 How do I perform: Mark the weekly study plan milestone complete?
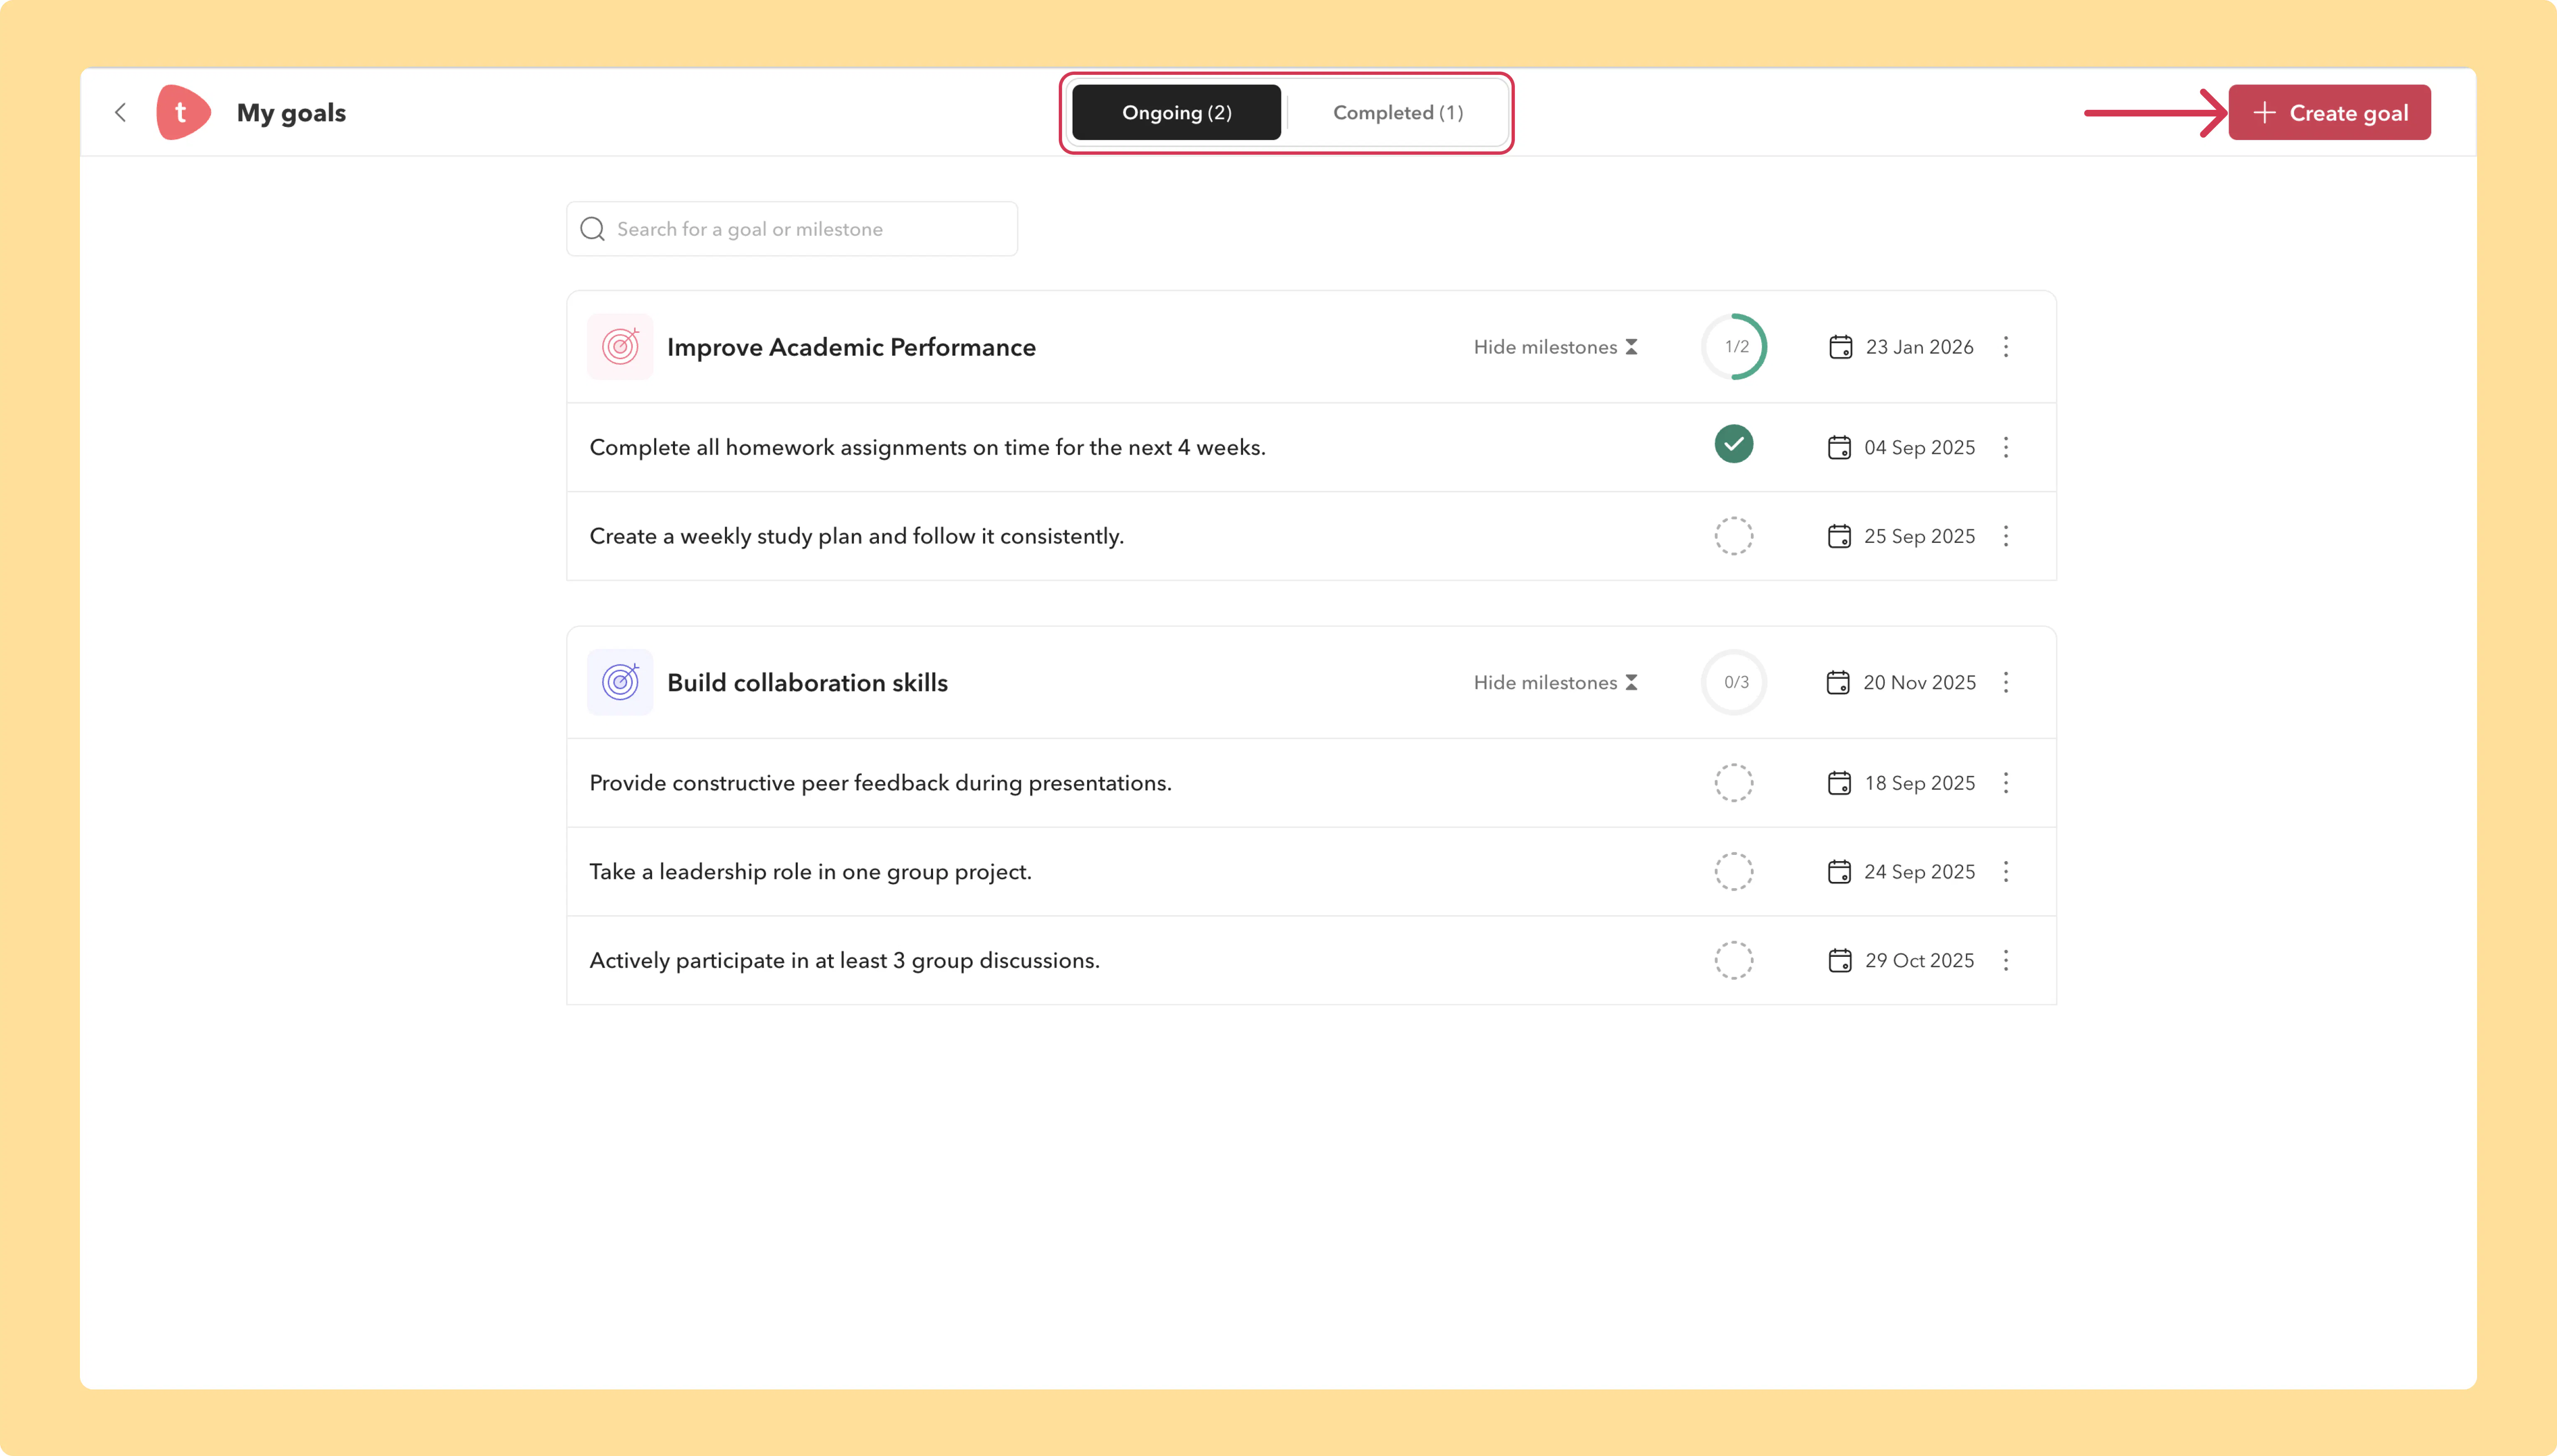pyautogui.click(x=1734, y=536)
